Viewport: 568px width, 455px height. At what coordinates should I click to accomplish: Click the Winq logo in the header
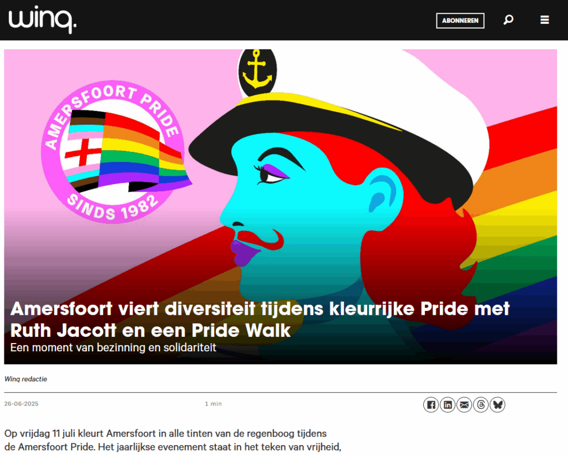click(42, 19)
